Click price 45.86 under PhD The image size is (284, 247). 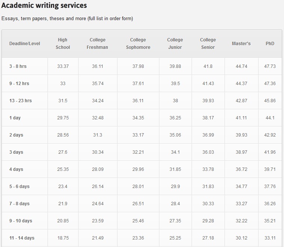(x=270, y=101)
